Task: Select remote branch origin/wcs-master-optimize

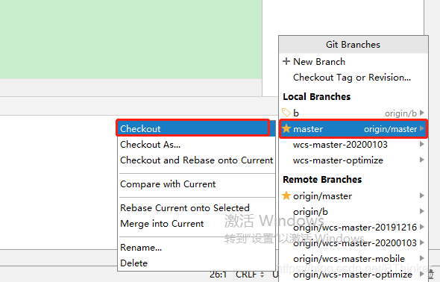Action: tap(353, 275)
